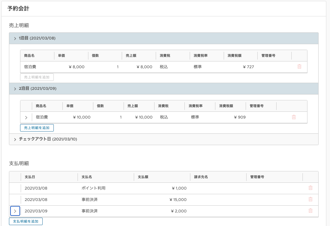The image size is (330, 226).
Task: Collapse the 2泊目 (2021/03/09) section
Action: point(15,89)
